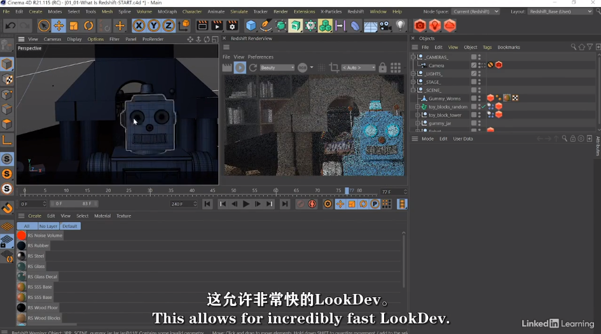601x334 pixels.
Task: Click the timeline playhead at frame 77
Action: point(347,191)
